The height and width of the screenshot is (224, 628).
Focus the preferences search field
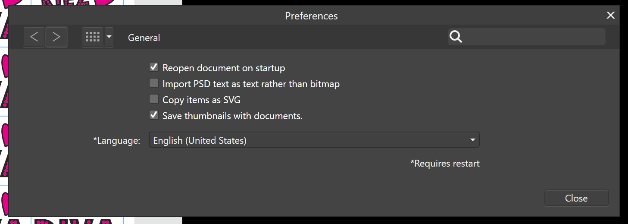[x=526, y=37]
